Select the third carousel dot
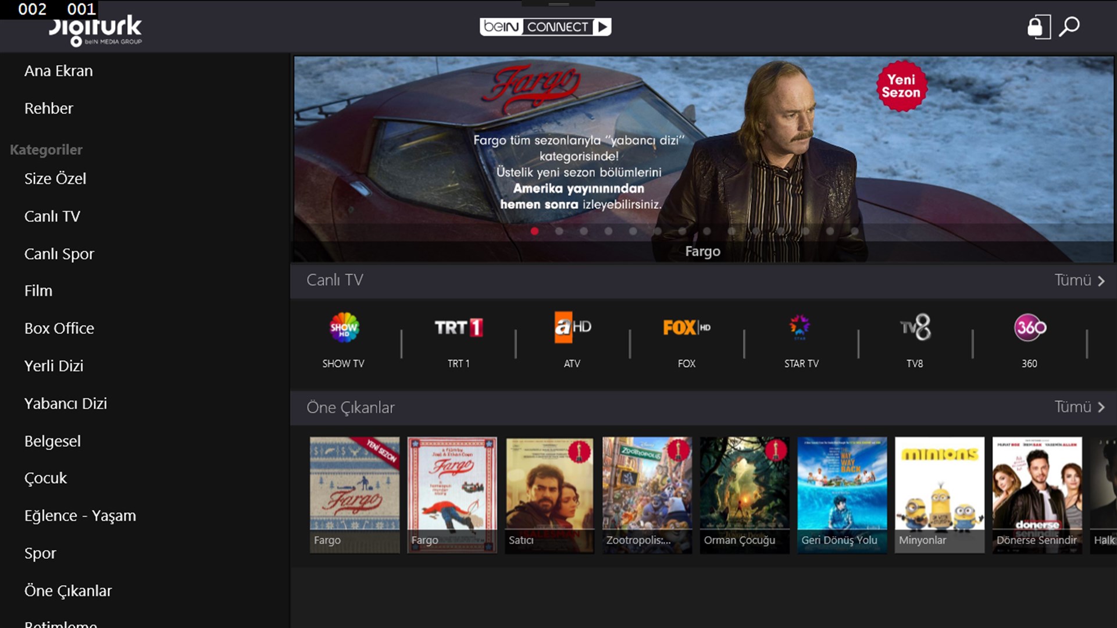1117x628 pixels. coord(584,231)
